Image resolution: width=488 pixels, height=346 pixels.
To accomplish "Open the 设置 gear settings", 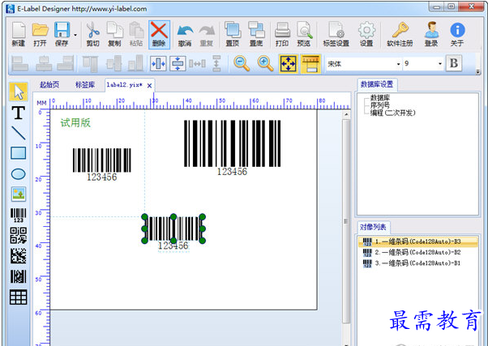I will coord(366,34).
